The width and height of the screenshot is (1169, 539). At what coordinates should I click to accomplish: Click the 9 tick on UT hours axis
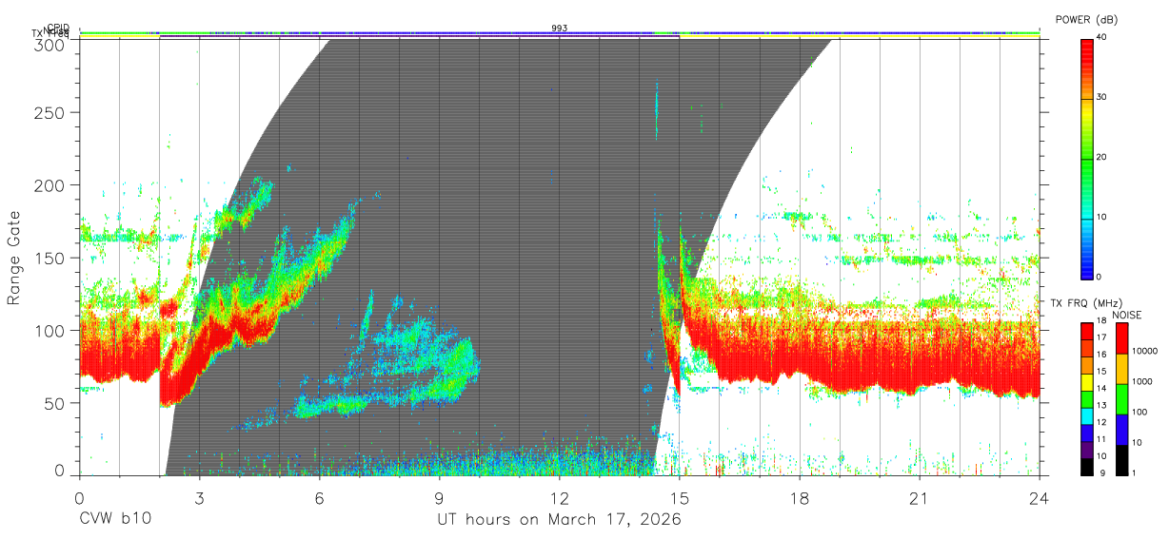tap(439, 497)
